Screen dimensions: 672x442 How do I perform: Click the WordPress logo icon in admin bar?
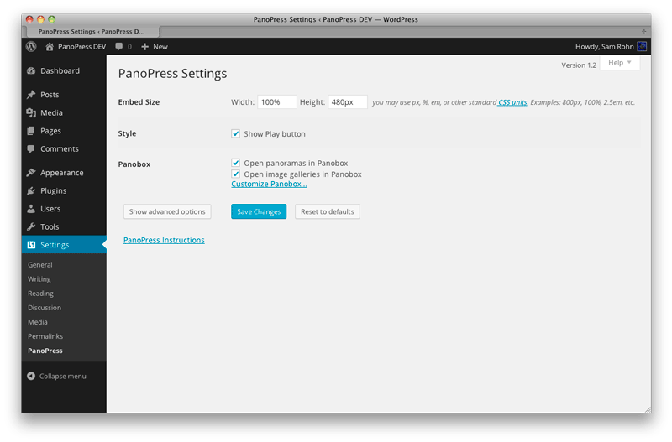(x=31, y=47)
